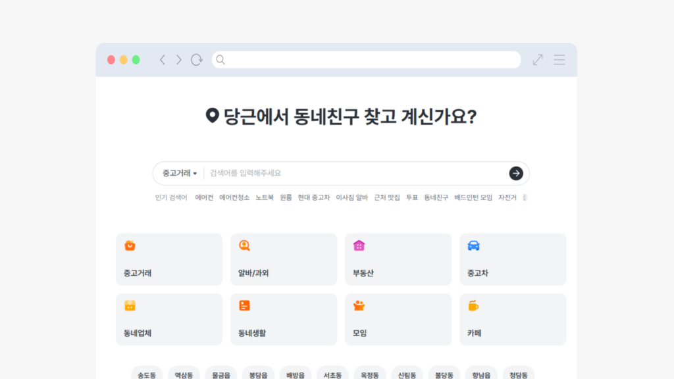Open the 중고거래 shopping bag icon card
The width and height of the screenshot is (674, 379).
point(169,259)
